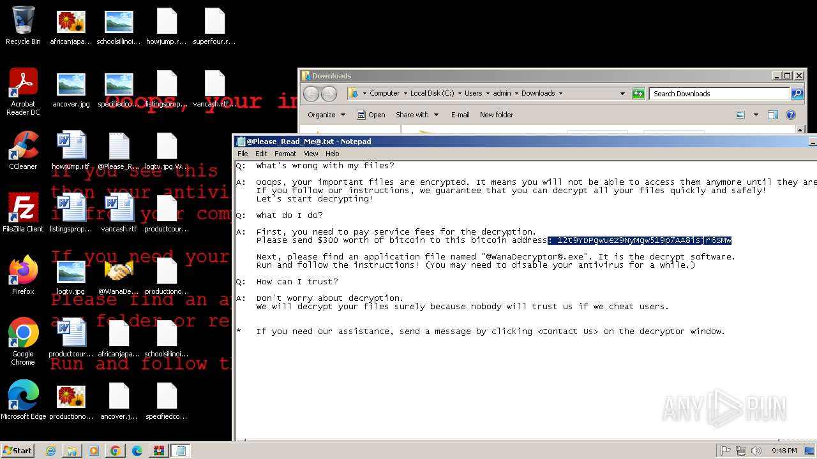Open the volume control in system tray
This screenshot has width=817, height=459.
tap(756, 451)
